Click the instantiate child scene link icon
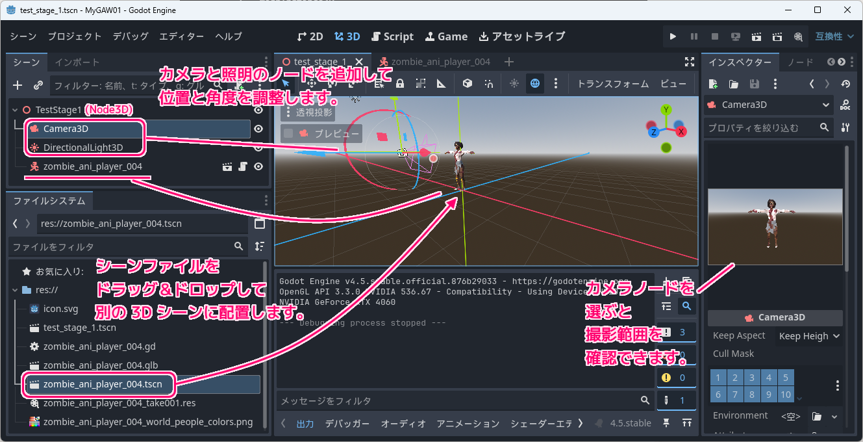Viewport: 863px width, 442px height. coord(38,85)
